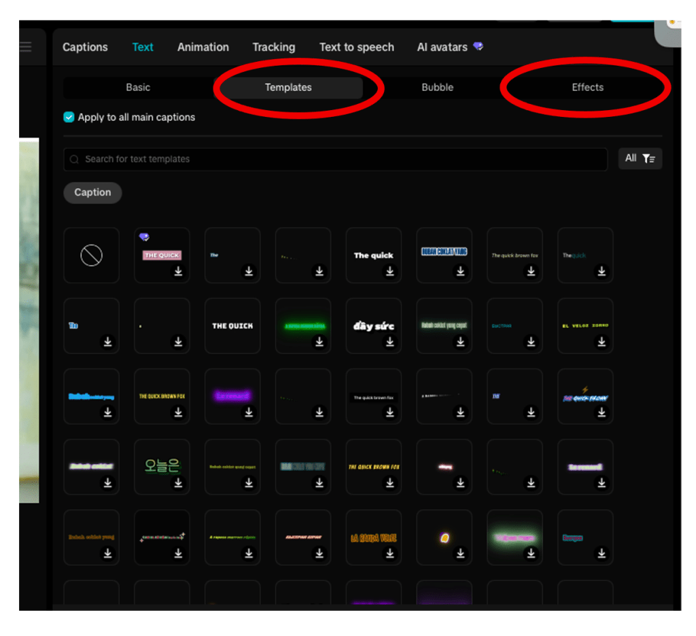Download the "đầy sức" text template
The height and width of the screenshot is (636, 696).
click(x=390, y=342)
